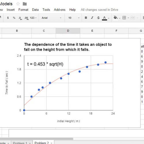Open Problem 1 tab dropdown arrow
The height and width of the screenshot is (144, 144).
[30, 143]
